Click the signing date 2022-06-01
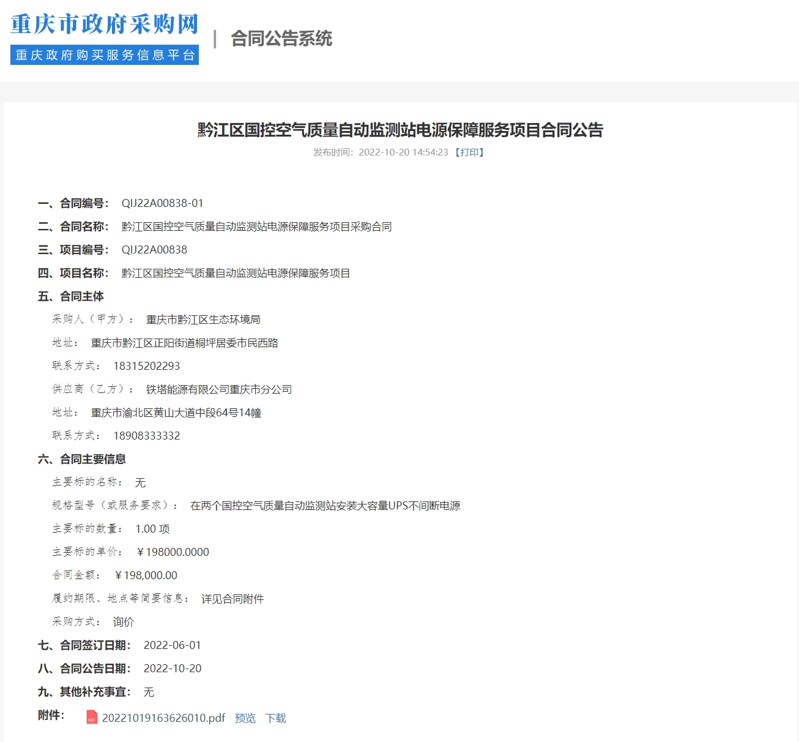 172,645
